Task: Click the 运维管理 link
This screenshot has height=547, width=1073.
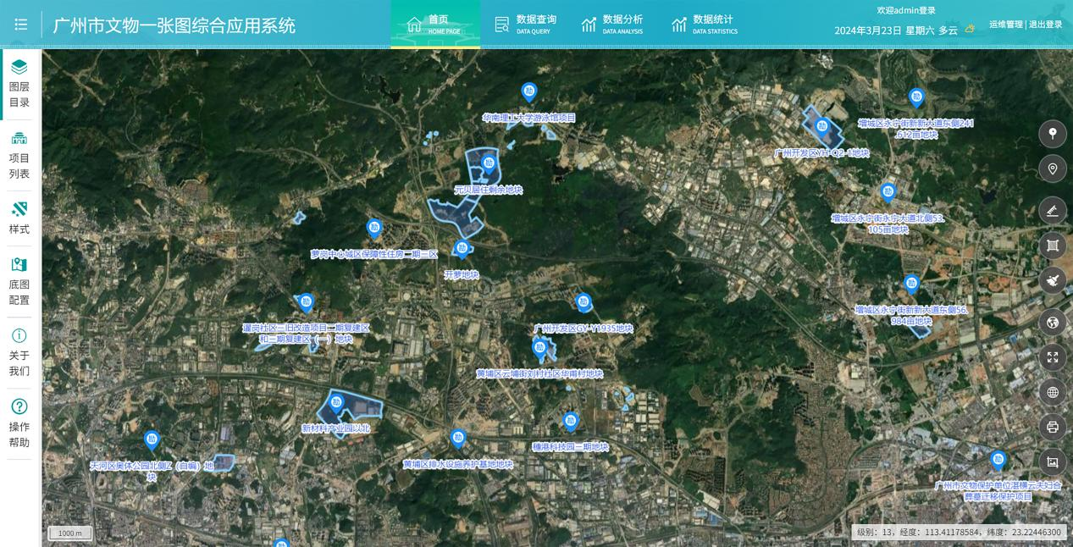Action: point(1006,25)
